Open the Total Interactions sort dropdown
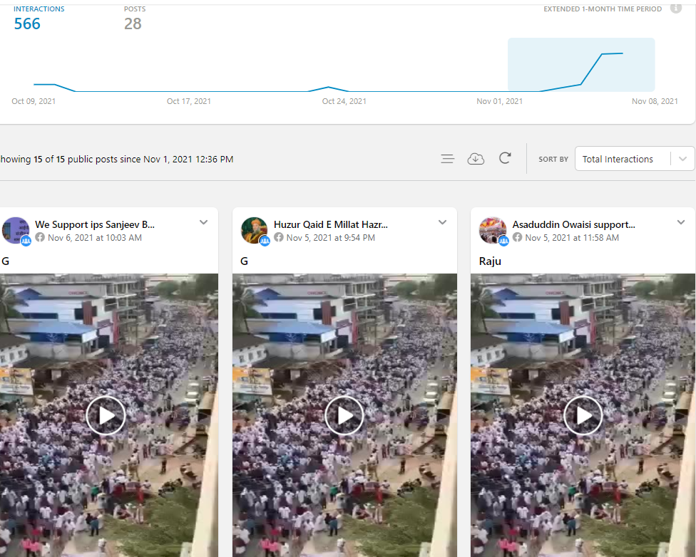The height and width of the screenshot is (557, 696). tap(634, 159)
